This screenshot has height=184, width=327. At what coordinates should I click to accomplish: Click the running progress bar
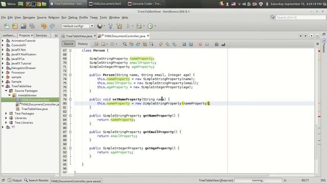click(x=258, y=180)
